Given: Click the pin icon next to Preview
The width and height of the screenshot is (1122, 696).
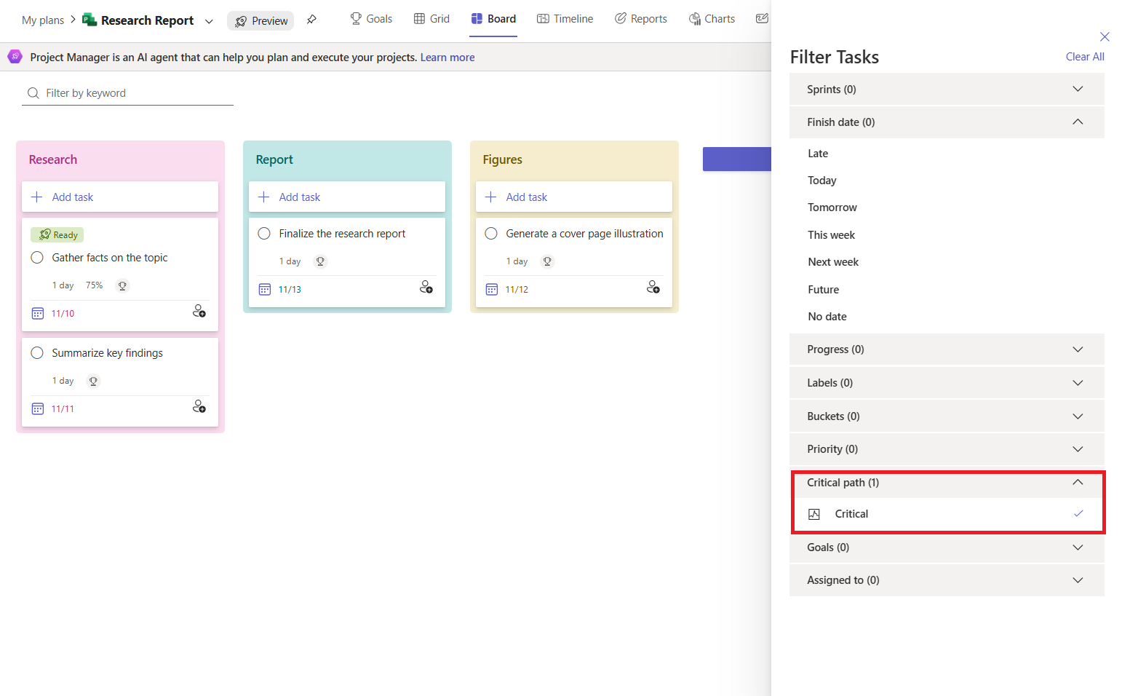Looking at the screenshot, I should click(x=312, y=20).
